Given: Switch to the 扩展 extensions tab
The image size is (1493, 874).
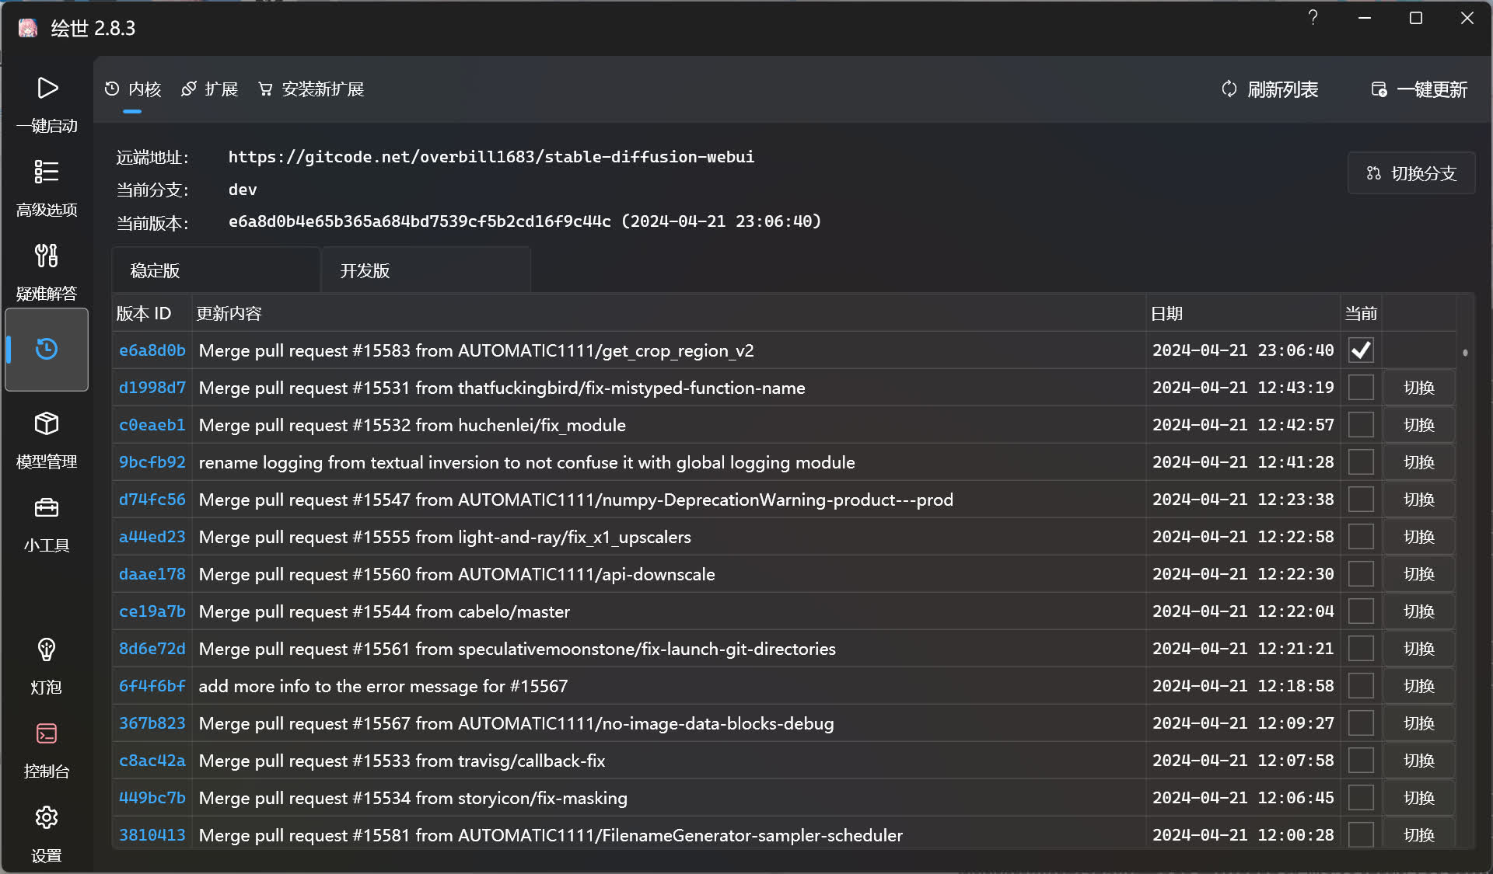Looking at the screenshot, I should (210, 89).
